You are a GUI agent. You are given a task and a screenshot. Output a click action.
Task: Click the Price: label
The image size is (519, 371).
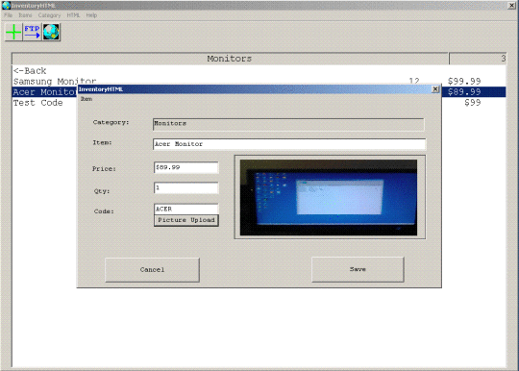[x=104, y=169]
